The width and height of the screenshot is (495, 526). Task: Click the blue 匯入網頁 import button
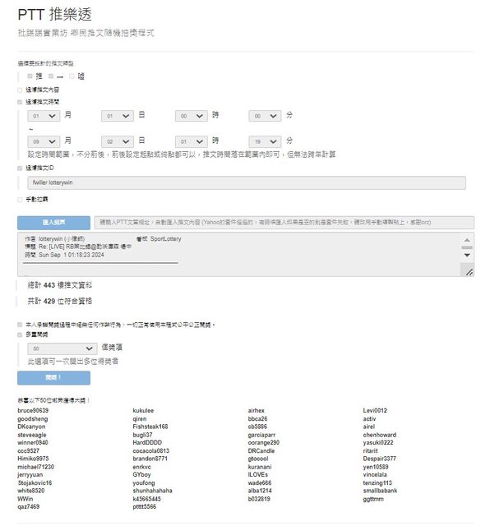[53, 222]
